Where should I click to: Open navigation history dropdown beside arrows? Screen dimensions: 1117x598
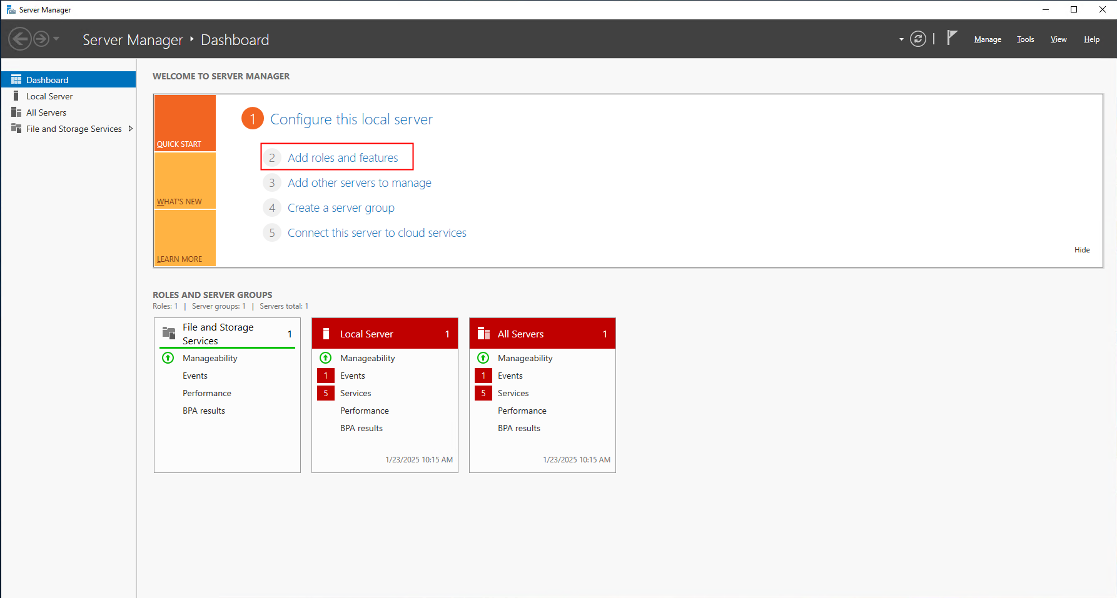tap(56, 39)
